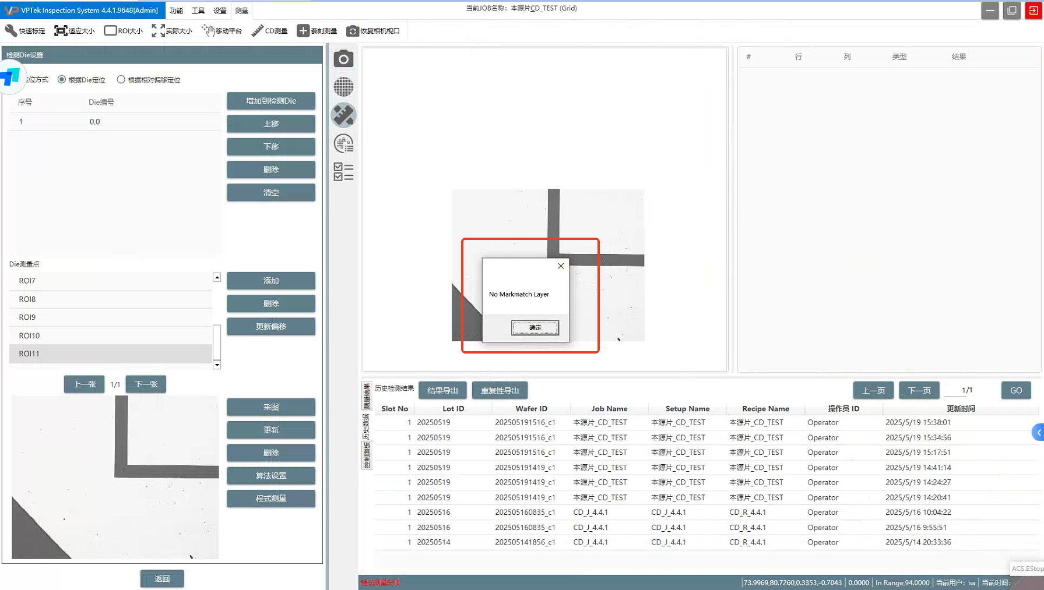Select the 根据Die定位 radio button
Screen dimensions: 1044x590
[62, 80]
